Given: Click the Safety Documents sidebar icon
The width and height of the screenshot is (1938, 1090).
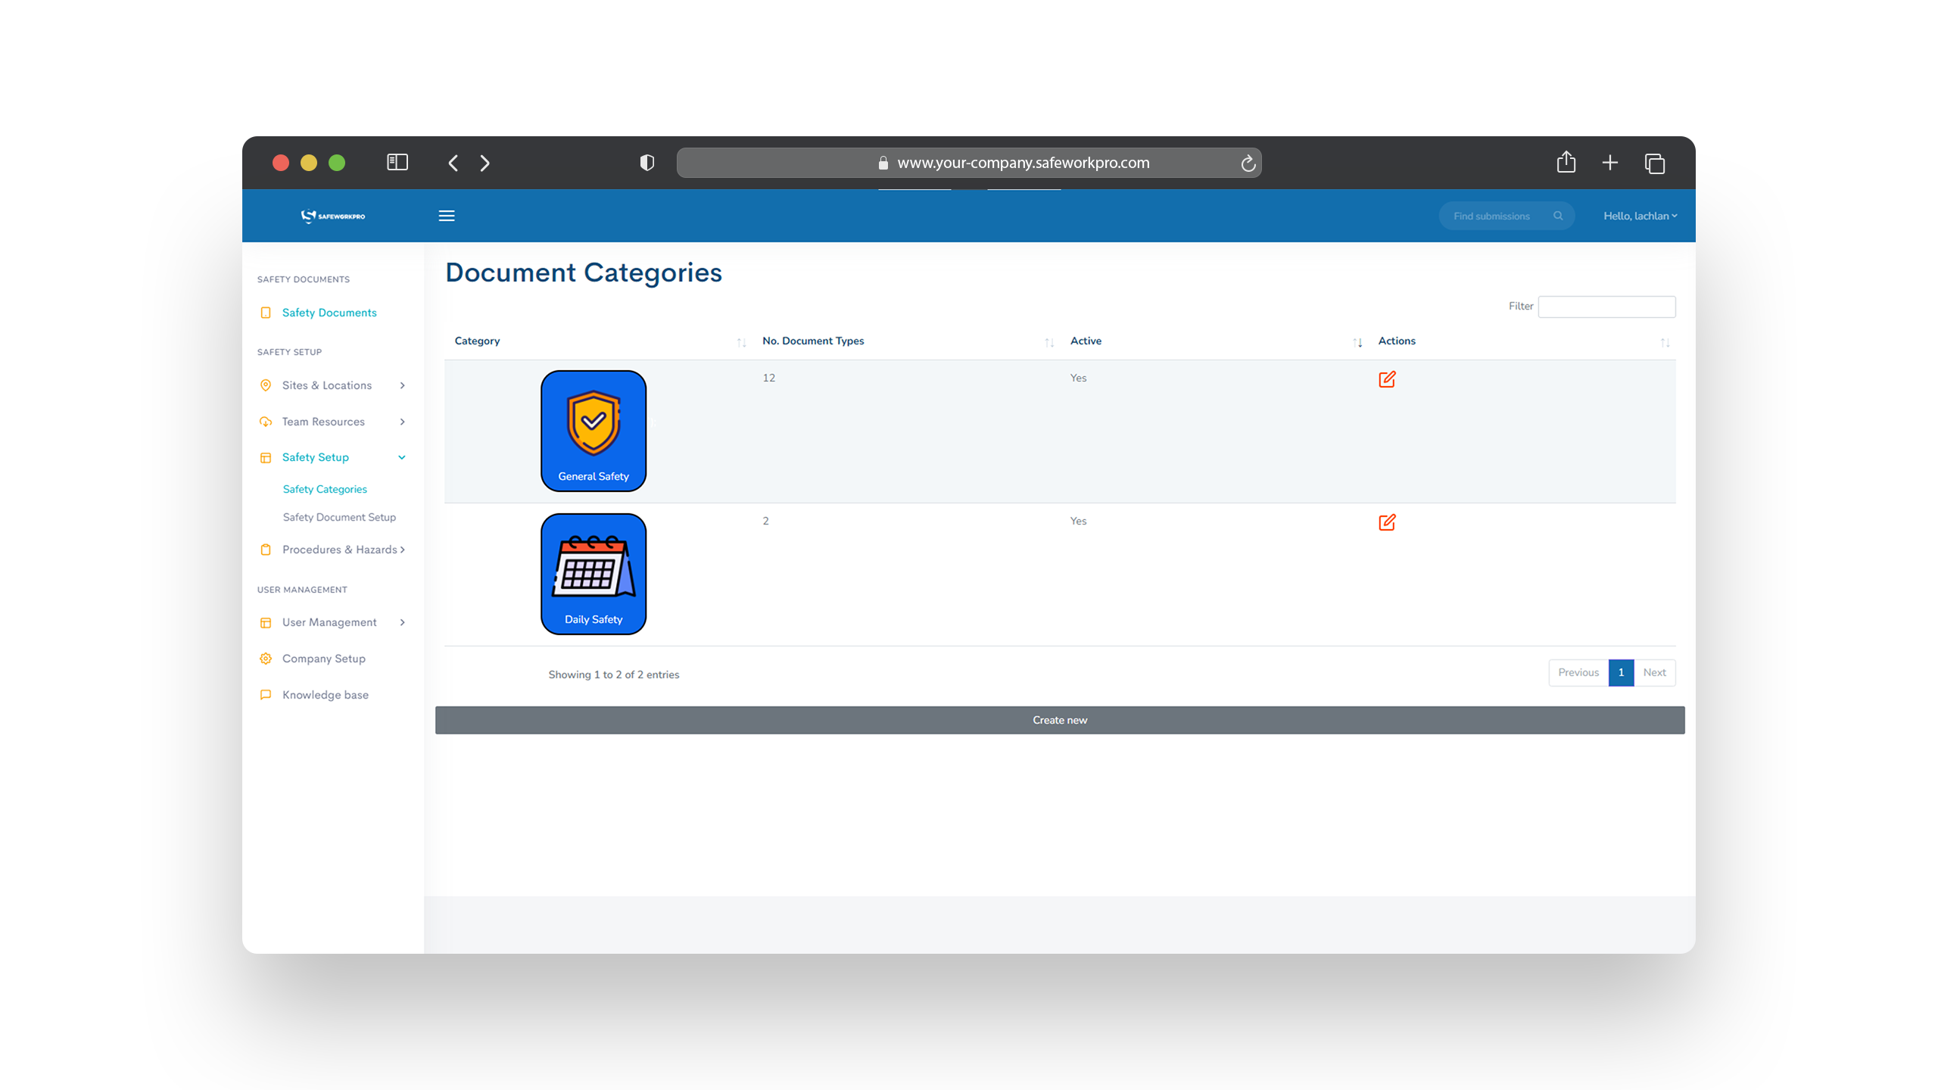Looking at the screenshot, I should pos(265,311).
